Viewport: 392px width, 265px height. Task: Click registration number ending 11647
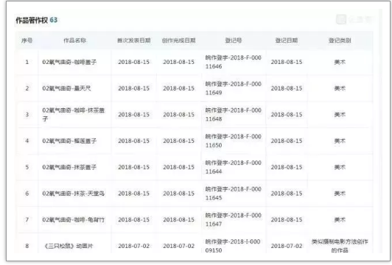234,220
